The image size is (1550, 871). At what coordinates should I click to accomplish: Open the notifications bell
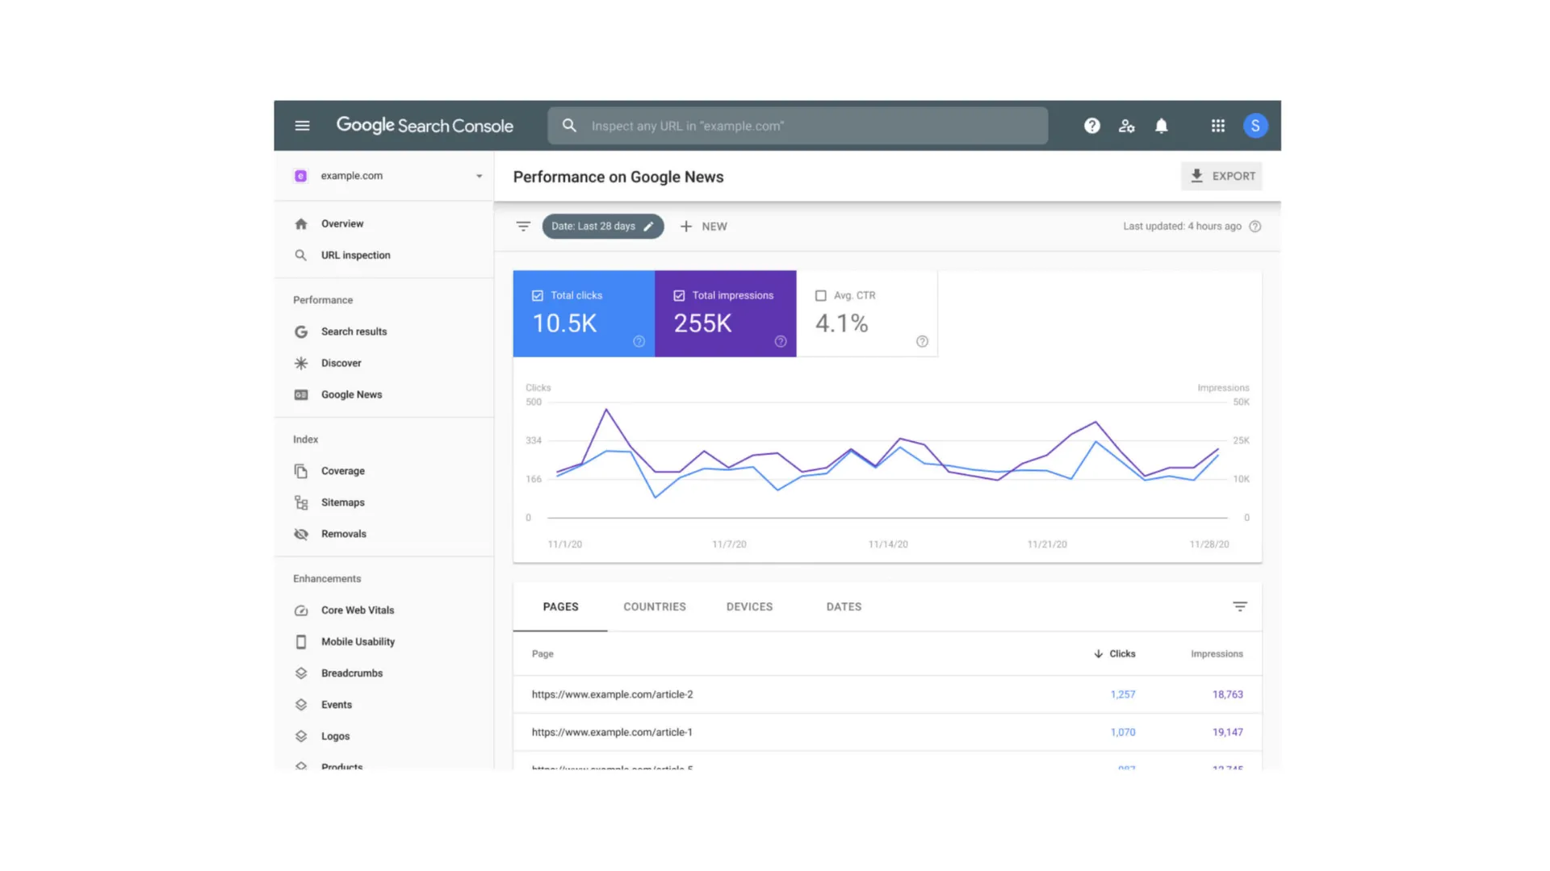tap(1161, 126)
